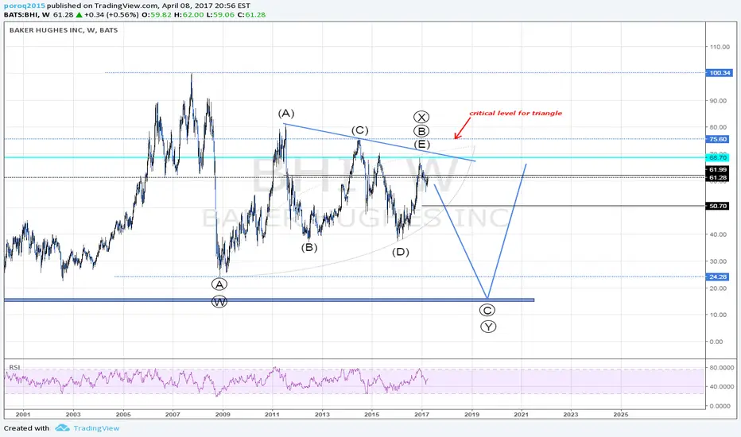Click the circled Y projection label
Screen dimensions: 741x437
point(488,327)
